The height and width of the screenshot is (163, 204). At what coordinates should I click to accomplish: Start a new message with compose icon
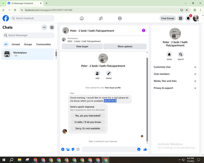point(52,27)
